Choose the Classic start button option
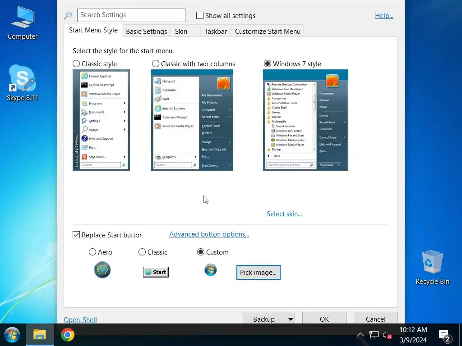The width and height of the screenshot is (462, 346). click(142, 252)
